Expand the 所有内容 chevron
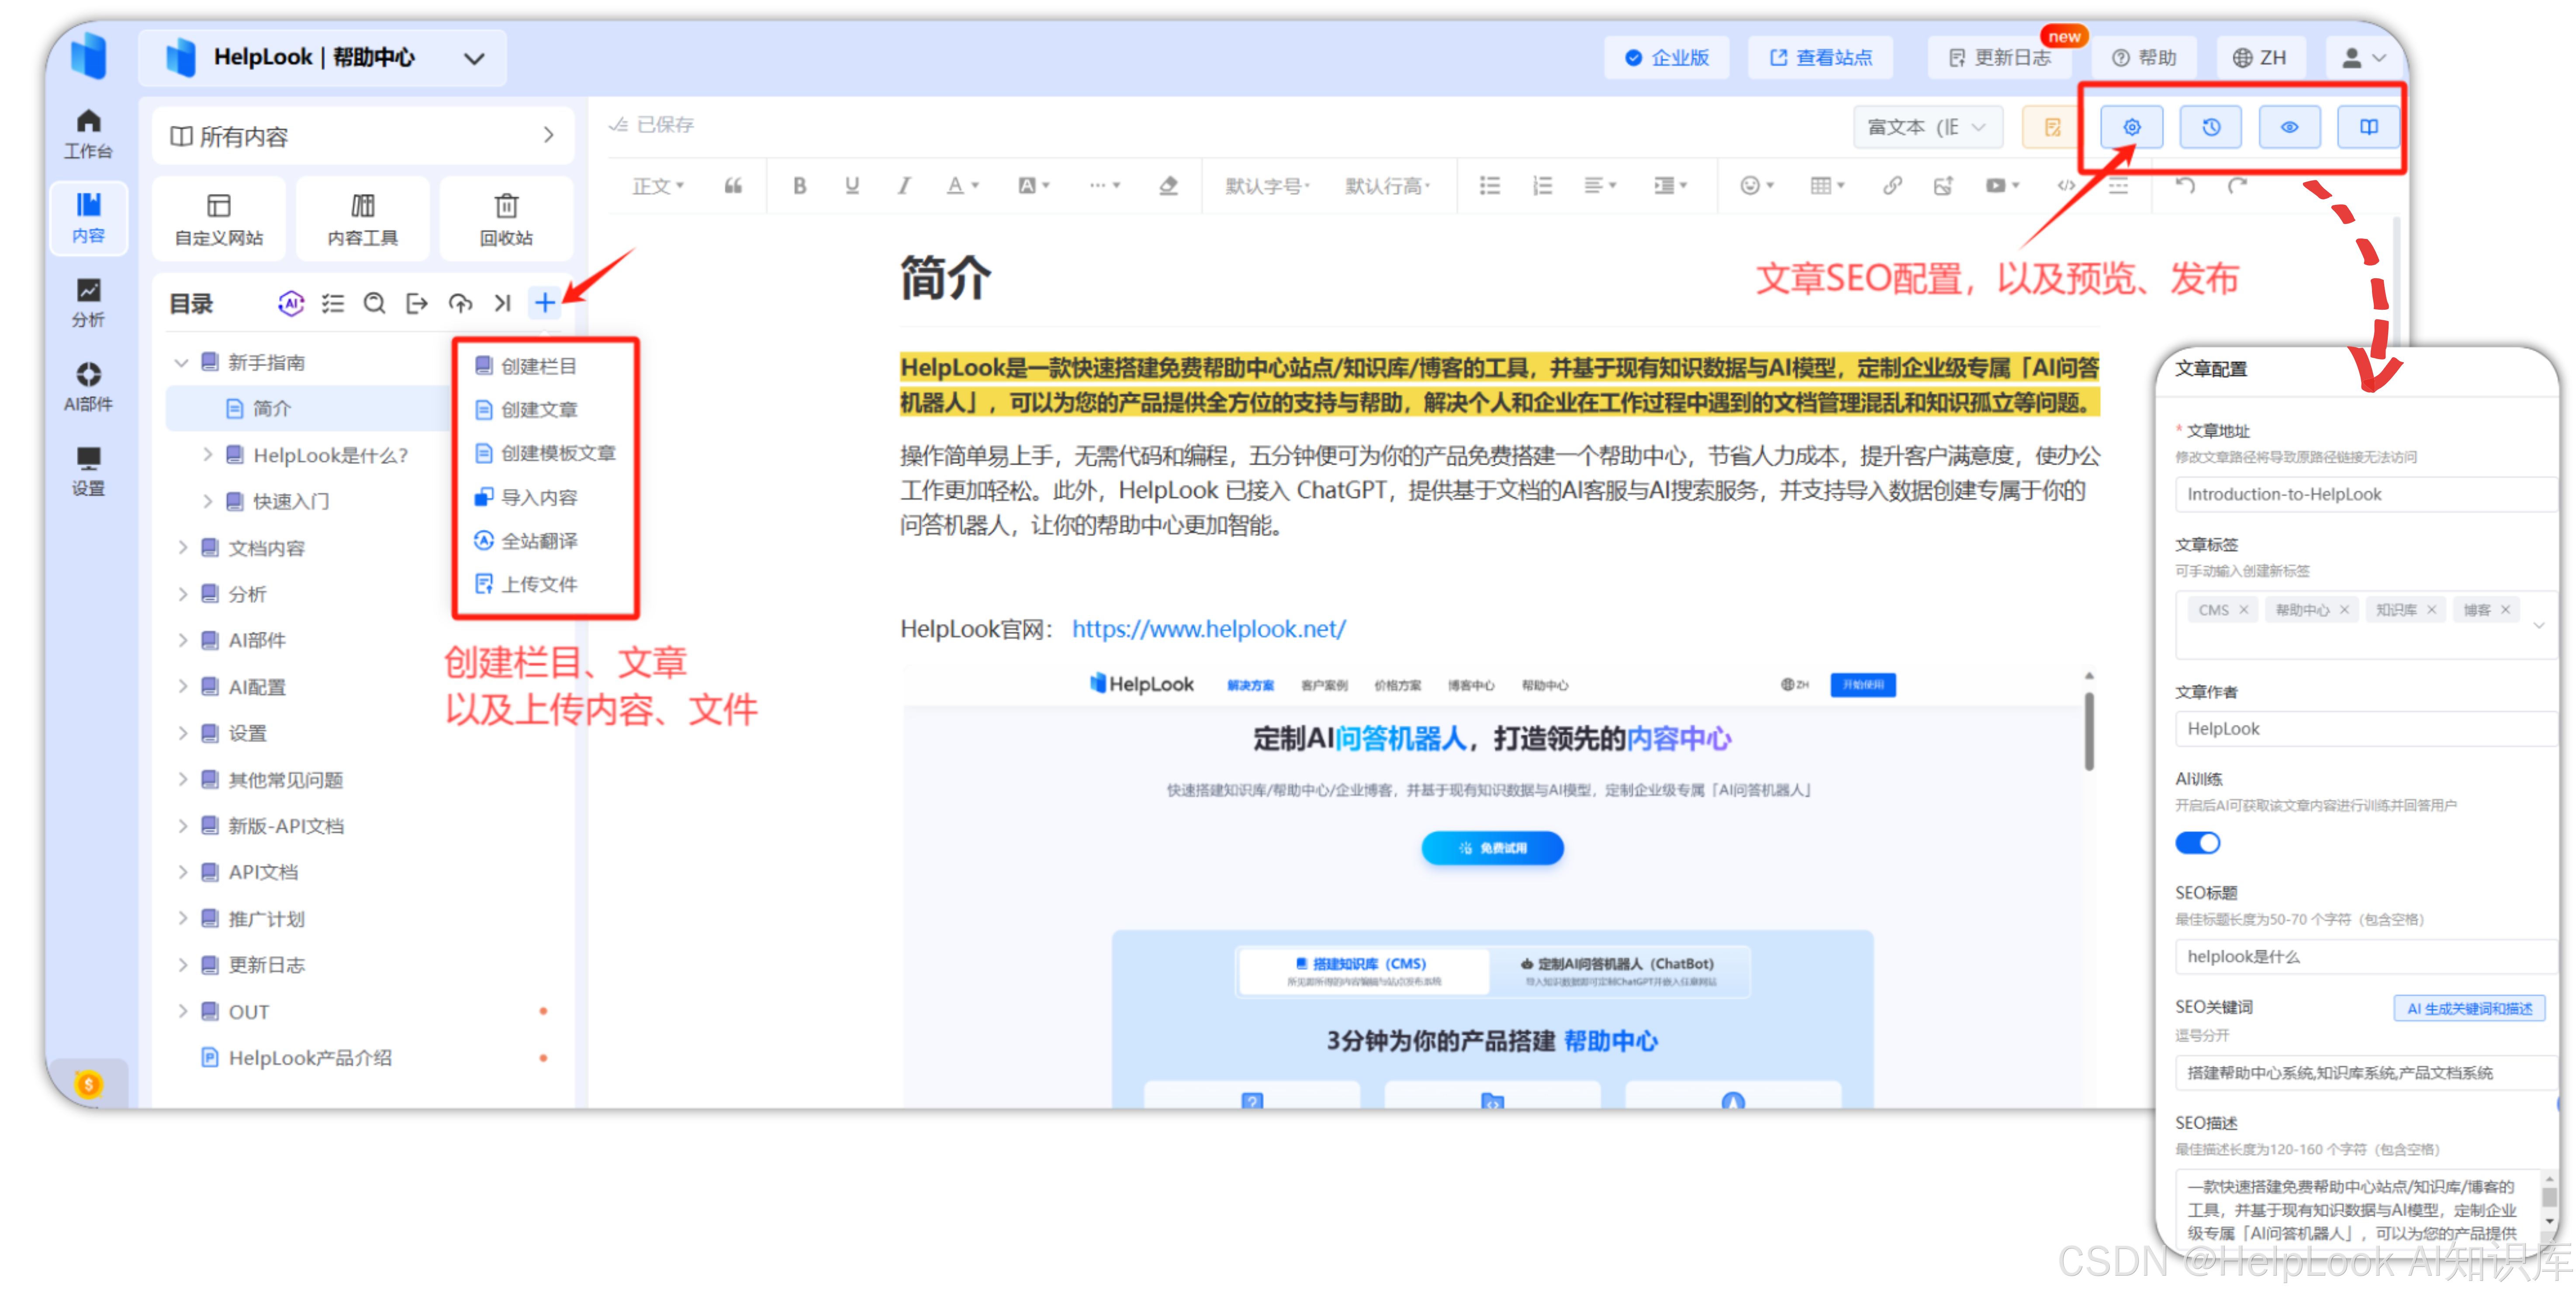This screenshot has width=2576, height=1297. coord(549,135)
